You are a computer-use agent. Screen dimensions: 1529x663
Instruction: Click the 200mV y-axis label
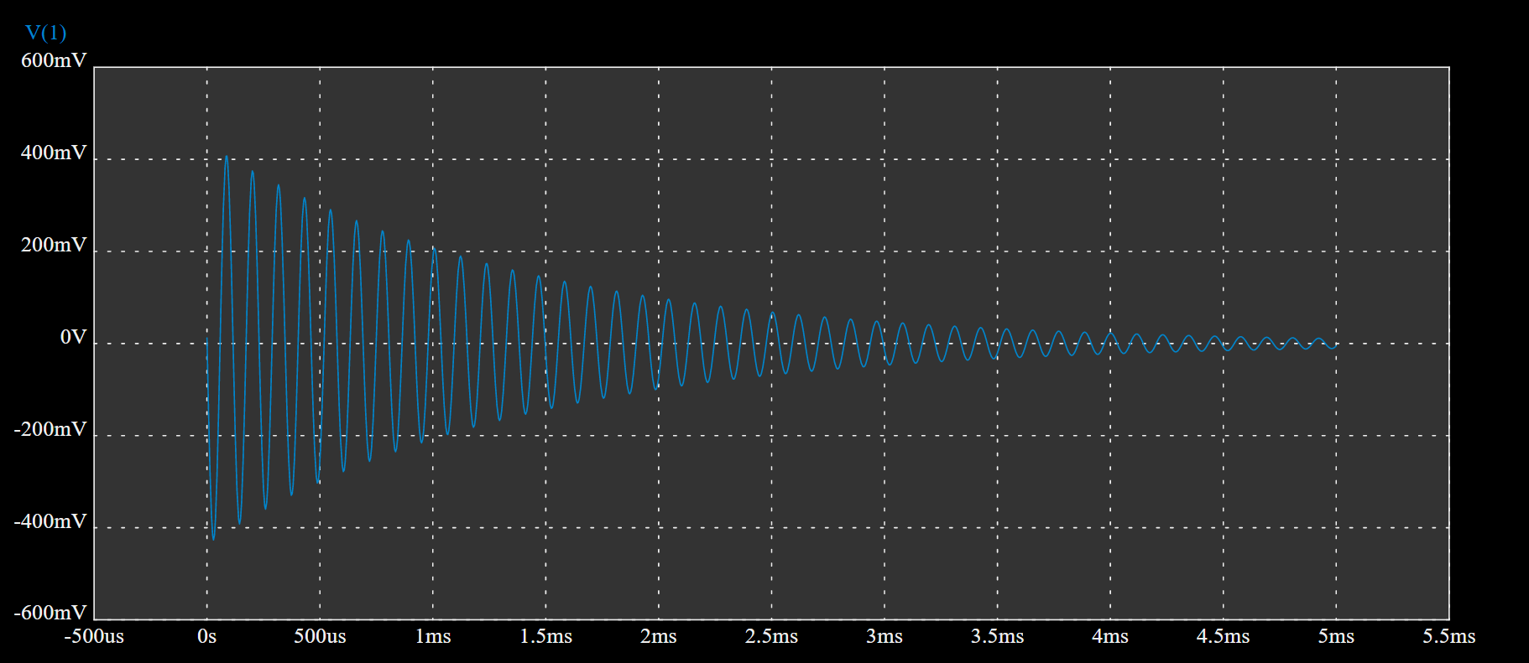click(x=54, y=245)
